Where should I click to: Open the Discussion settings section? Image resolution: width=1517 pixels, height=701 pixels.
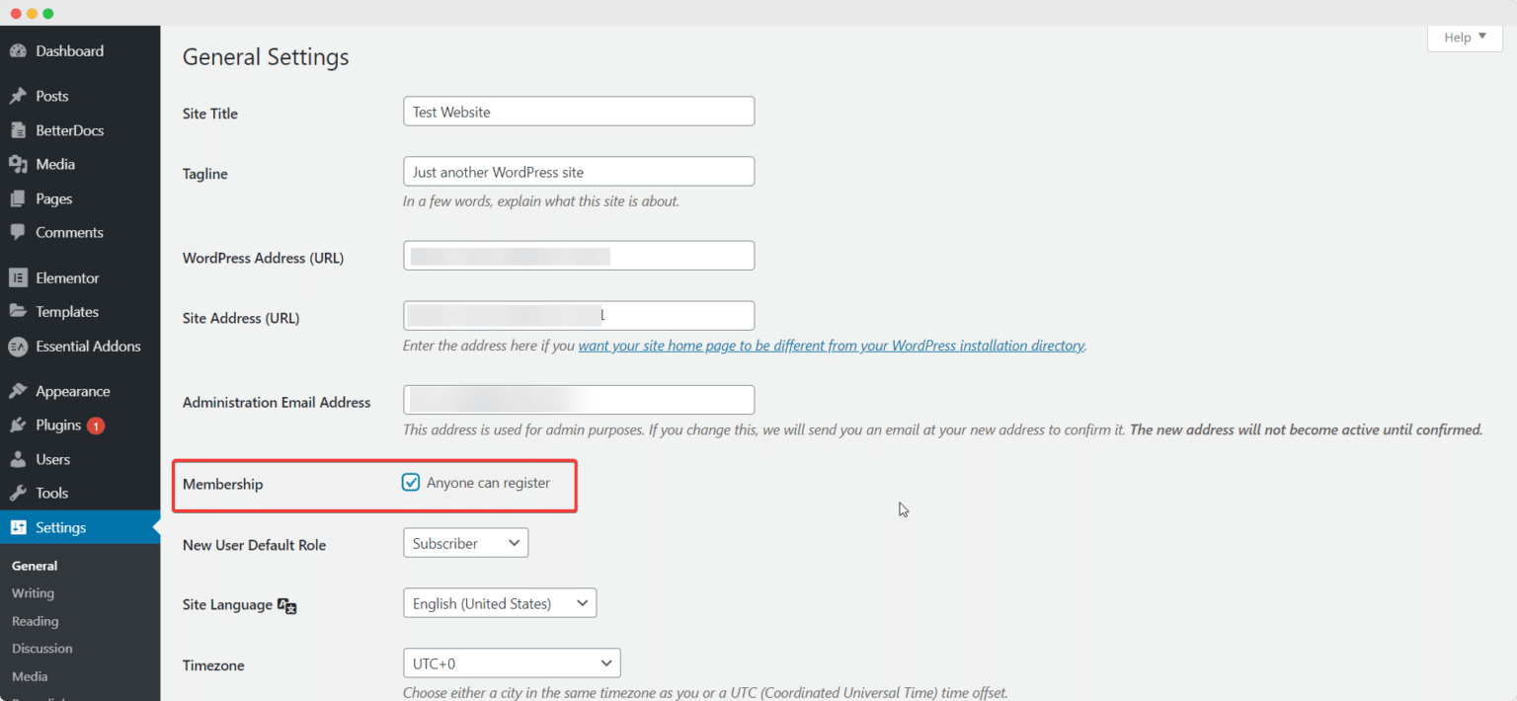pos(41,648)
